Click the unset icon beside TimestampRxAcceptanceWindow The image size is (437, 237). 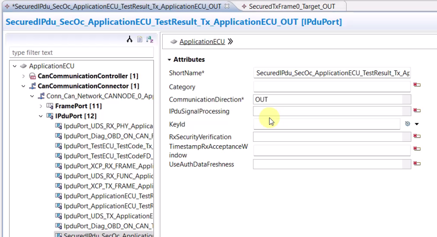tap(417, 149)
